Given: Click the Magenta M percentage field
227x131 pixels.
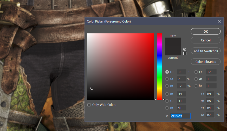Looking at the screenshot, I should tap(210, 101).
